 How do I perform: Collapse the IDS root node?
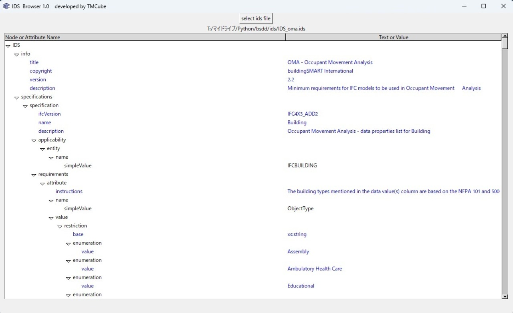pyautogui.click(x=8, y=46)
